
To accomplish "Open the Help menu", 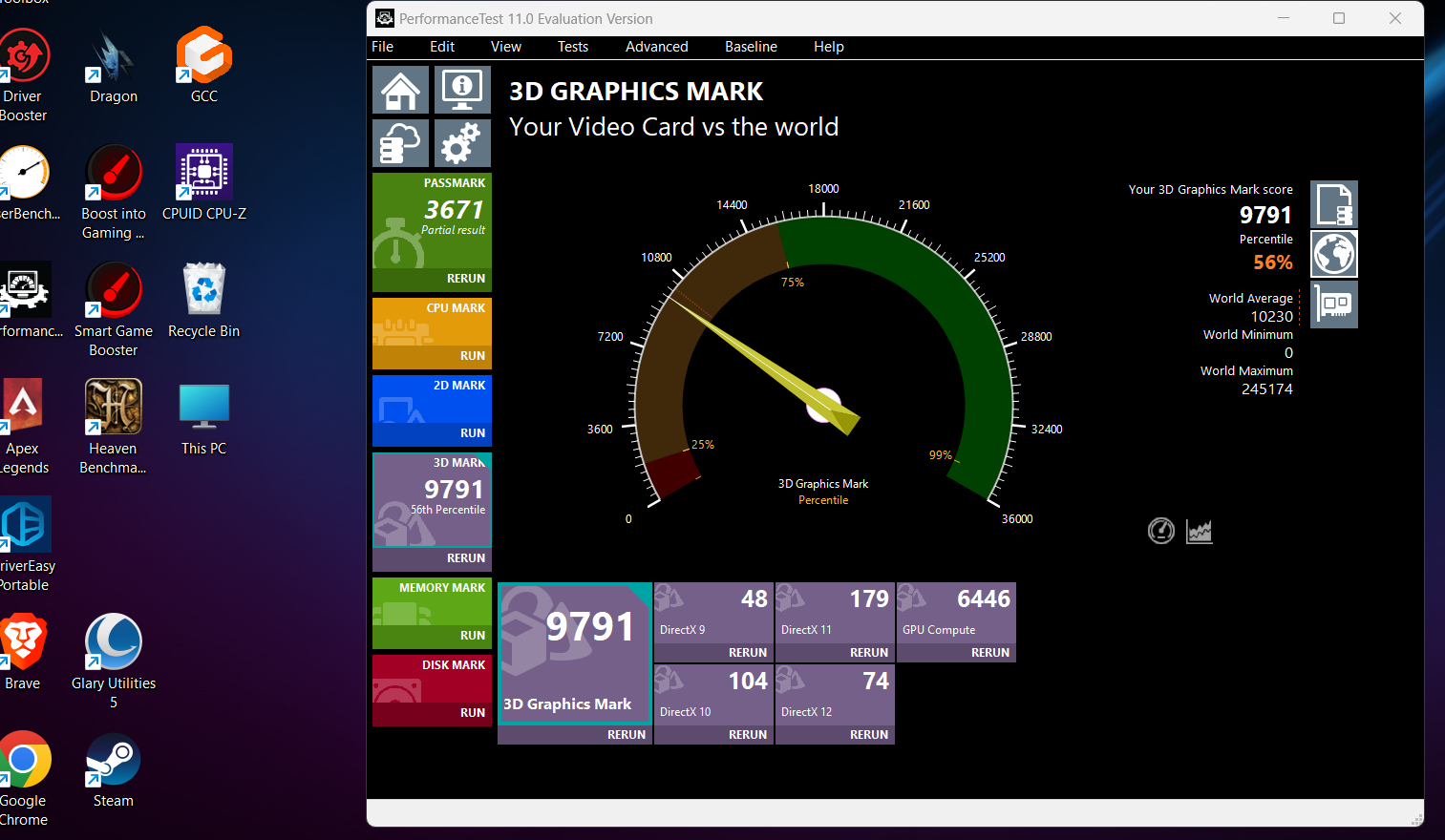I will [829, 47].
